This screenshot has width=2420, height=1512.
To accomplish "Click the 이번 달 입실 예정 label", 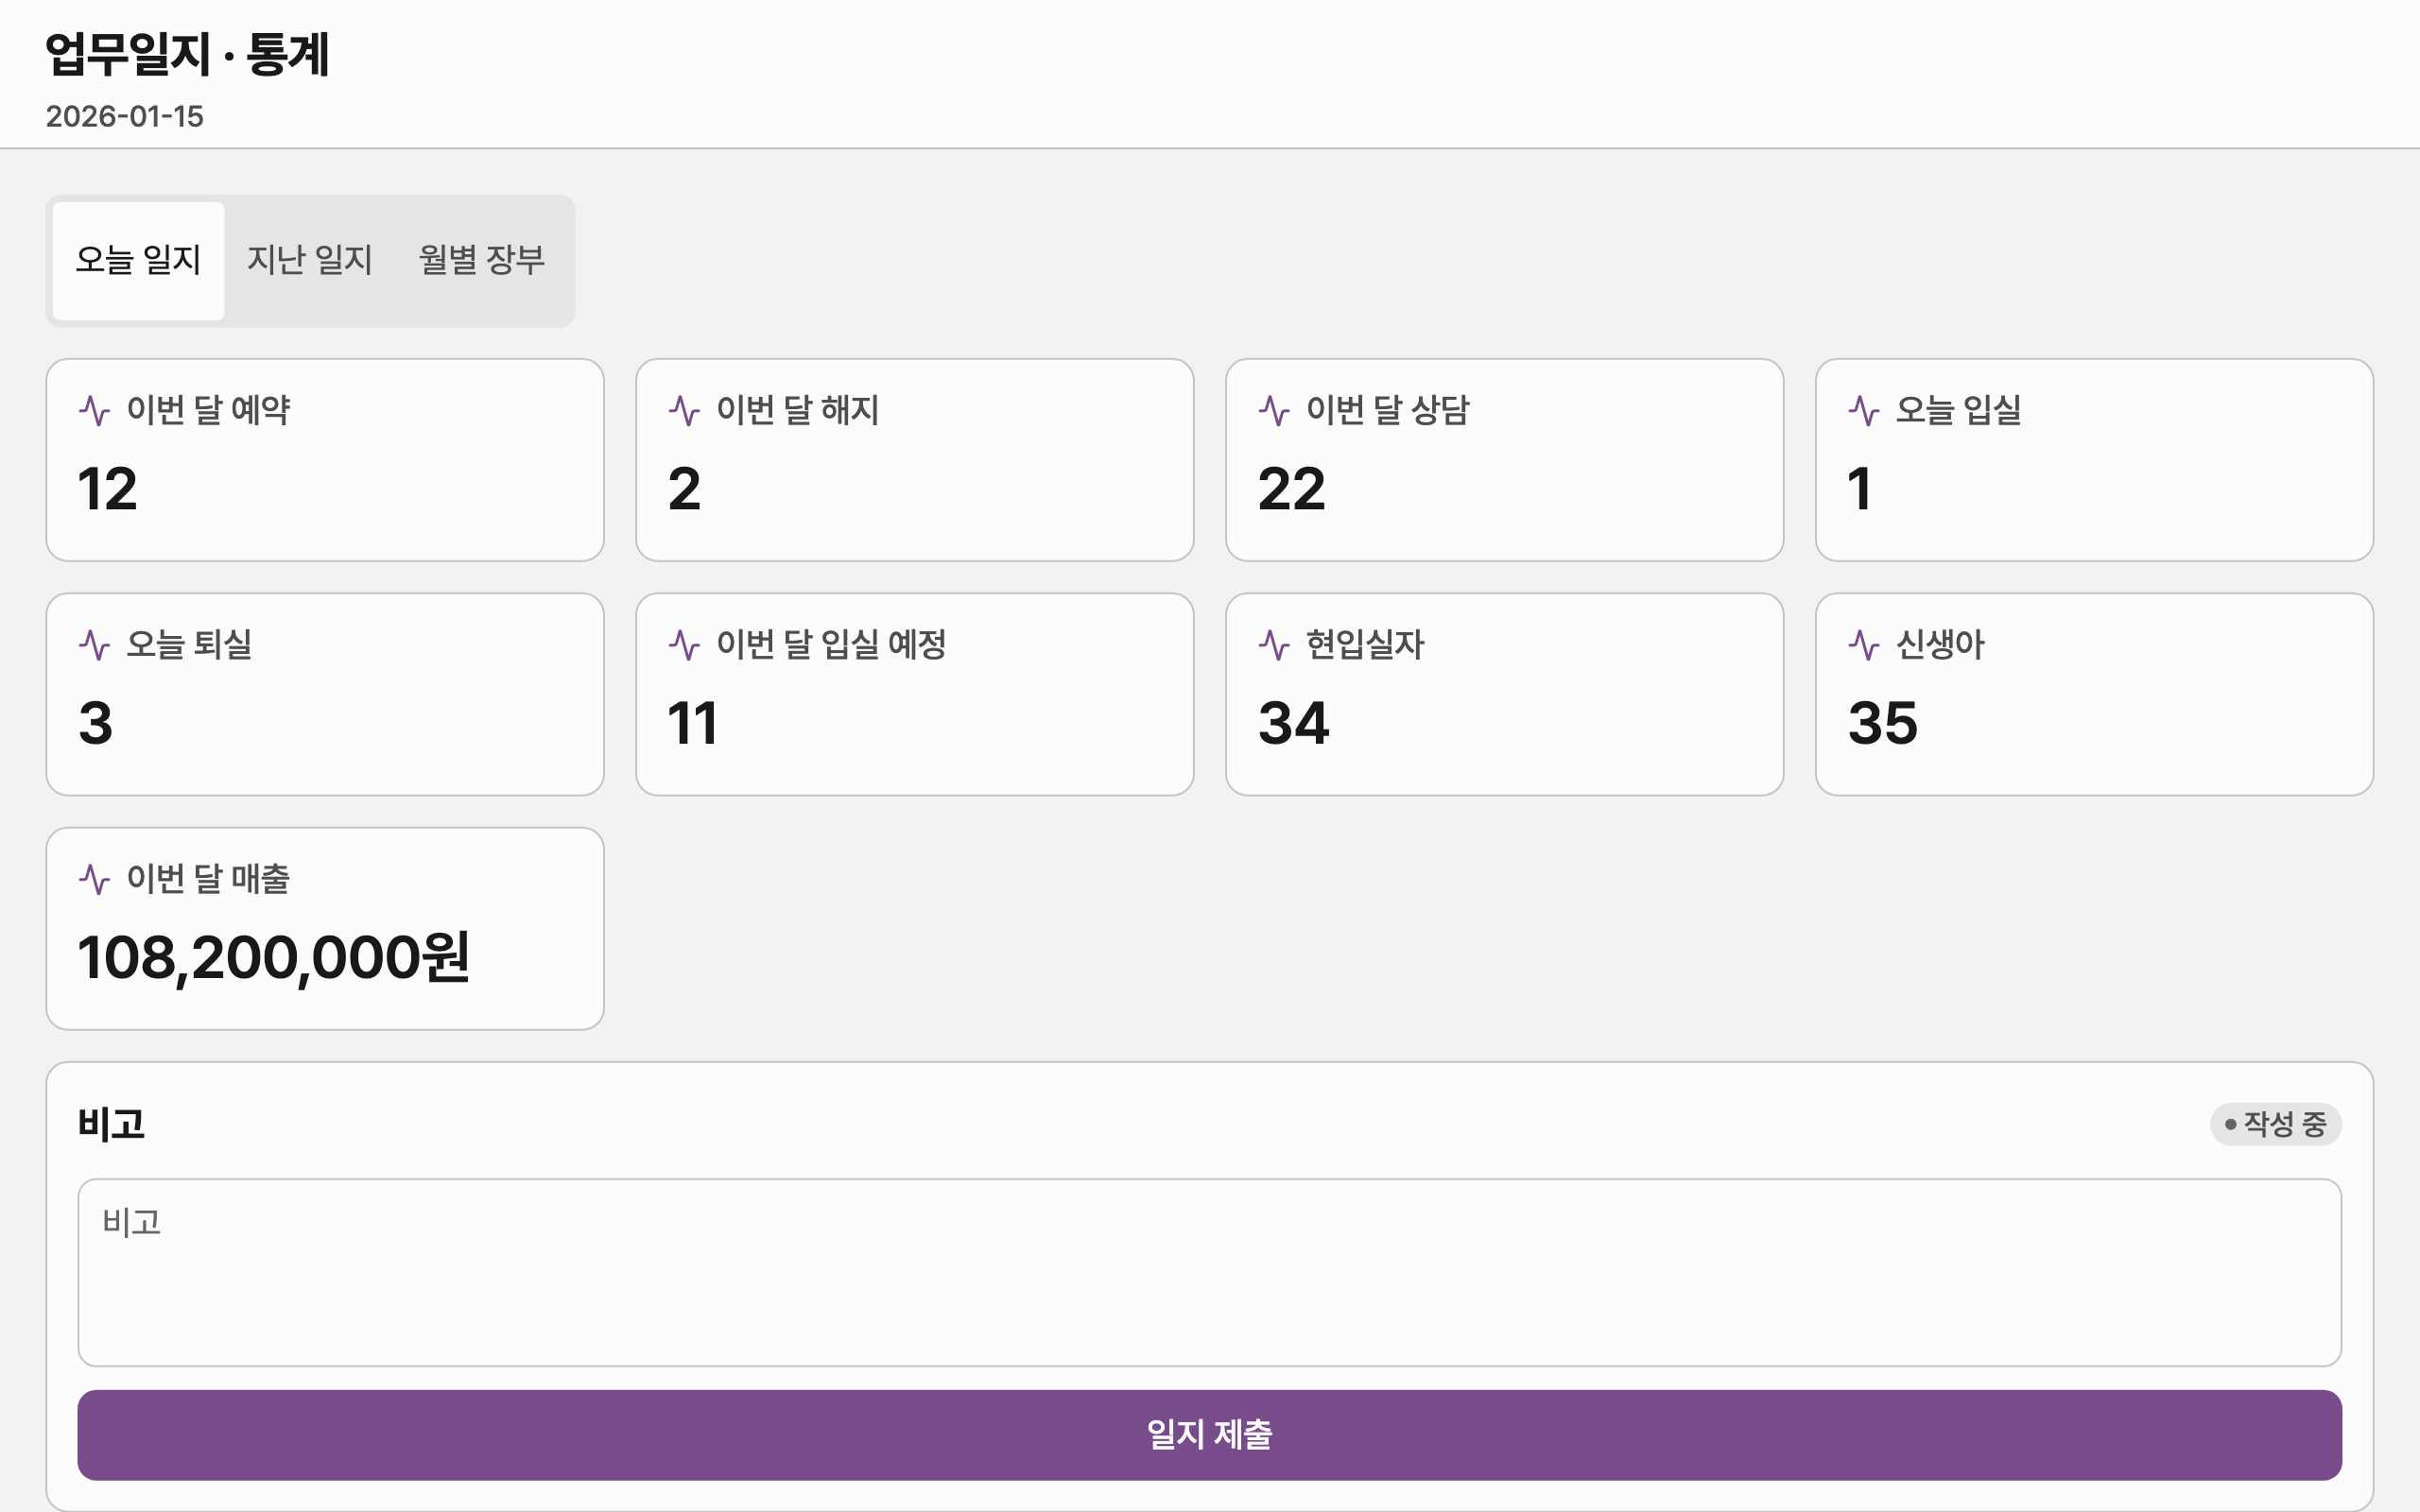I will click(831, 645).
